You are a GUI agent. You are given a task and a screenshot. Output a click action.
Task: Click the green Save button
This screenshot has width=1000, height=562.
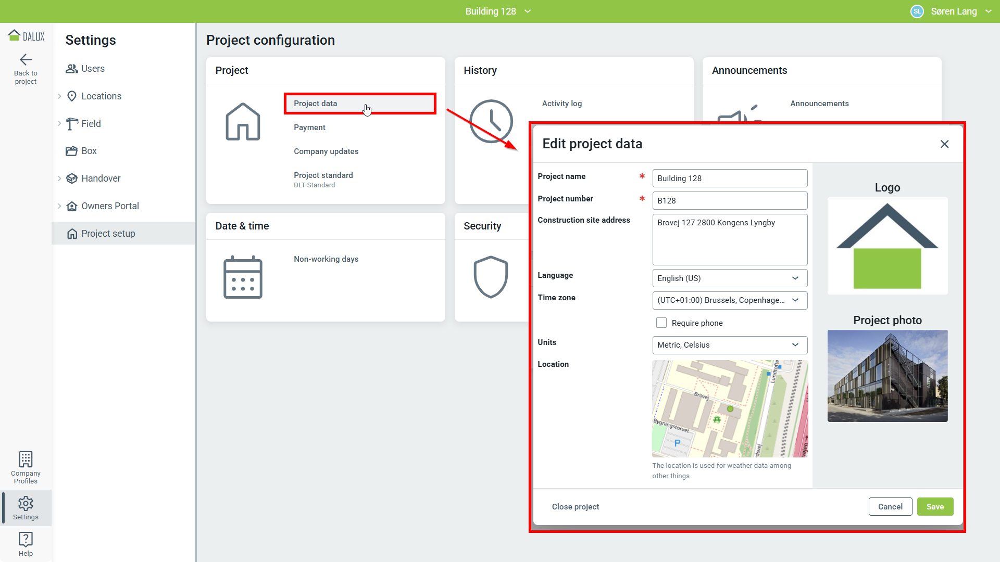tap(935, 507)
